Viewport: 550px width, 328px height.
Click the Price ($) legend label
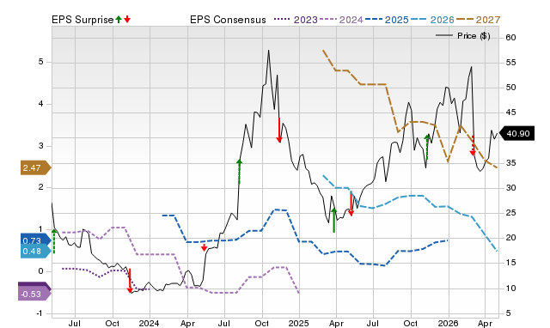(x=474, y=36)
